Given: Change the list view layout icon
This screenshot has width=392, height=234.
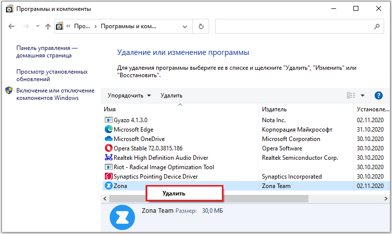Looking at the screenshot, I should click(x=351, y=95).
